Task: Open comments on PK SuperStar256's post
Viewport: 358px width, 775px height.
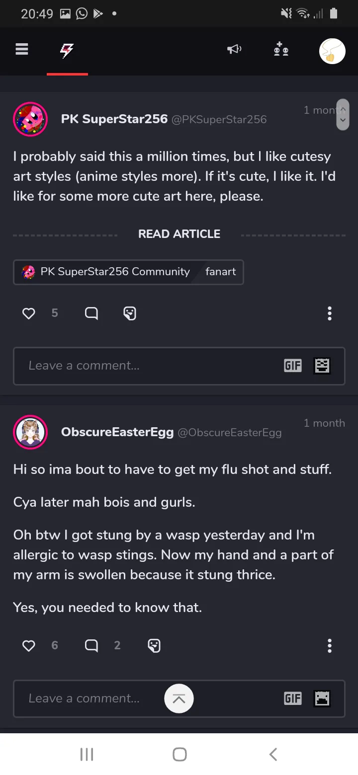Action: (x=91, y=313)
